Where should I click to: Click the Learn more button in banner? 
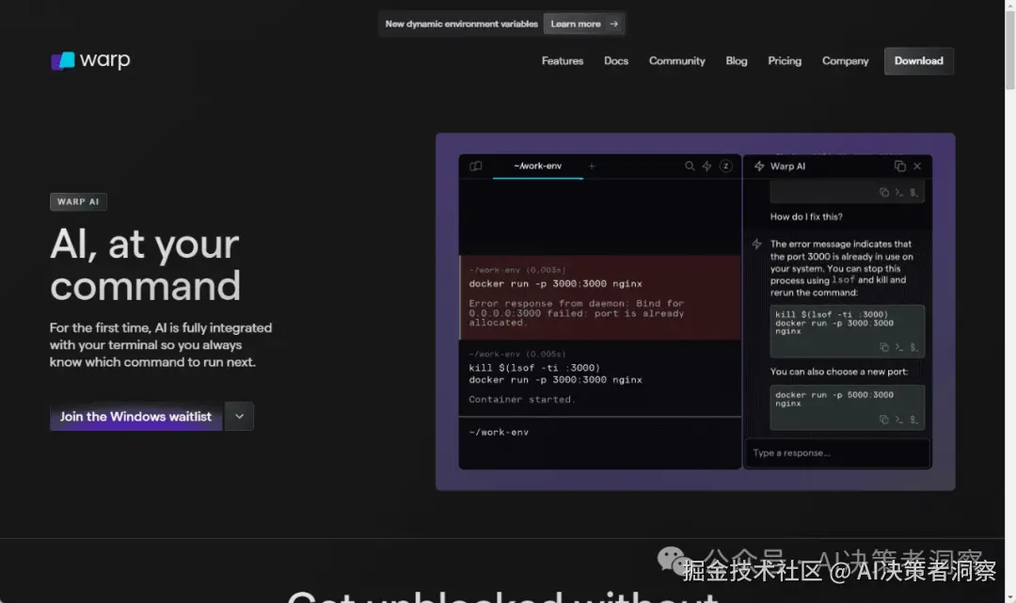pos(584,24)
